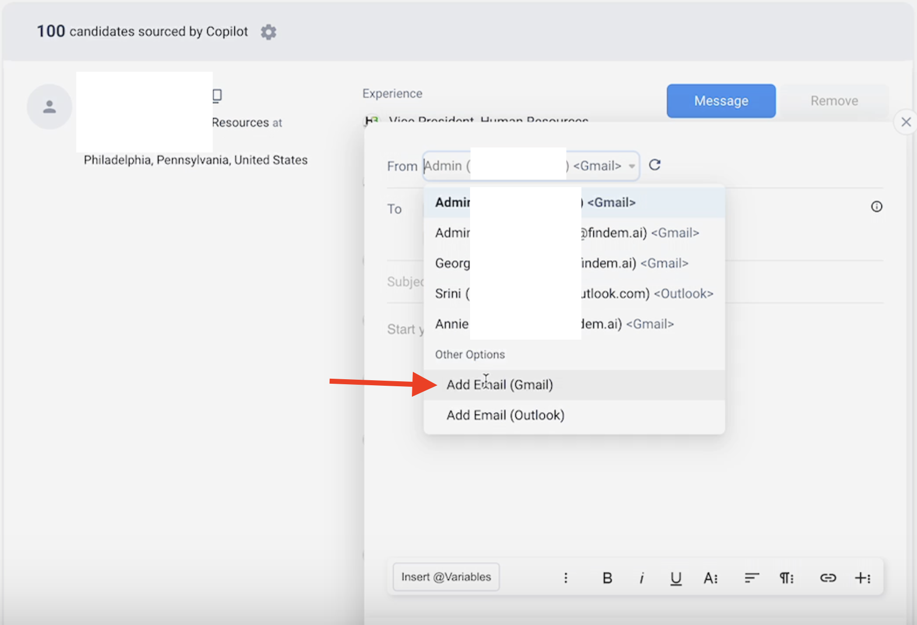
Task: Choose the Srini Outlook sender account
Action: pyautogui.click(x=574, y=293)
